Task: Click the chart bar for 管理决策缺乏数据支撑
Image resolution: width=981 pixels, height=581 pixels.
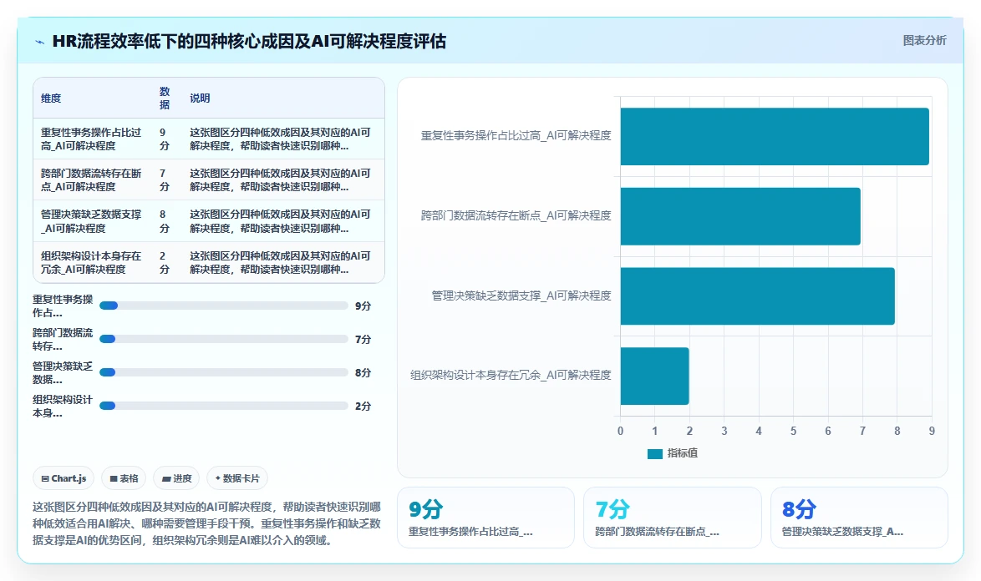Action: click(x=758, y=296)
